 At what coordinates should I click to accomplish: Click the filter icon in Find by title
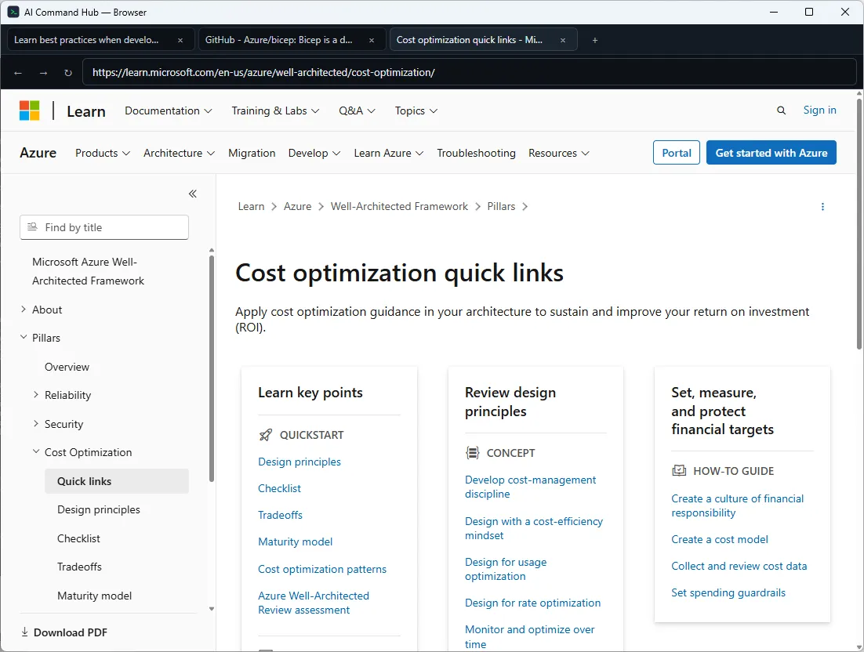point(32,227)
